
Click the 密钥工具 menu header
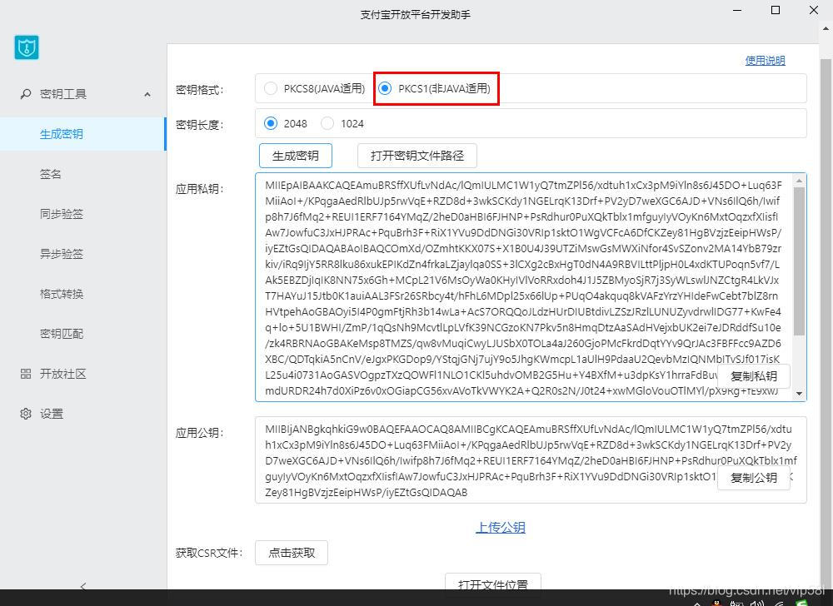coord(82,94)
